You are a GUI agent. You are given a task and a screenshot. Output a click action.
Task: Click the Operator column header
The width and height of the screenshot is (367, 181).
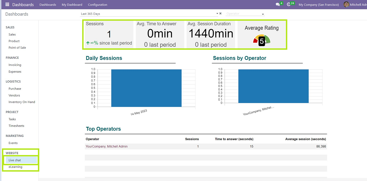pyautogui.click(x=92, y=139)
